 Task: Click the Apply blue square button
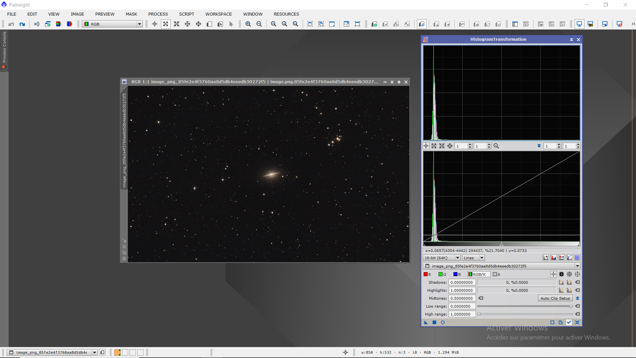click(x=434, y=323)
